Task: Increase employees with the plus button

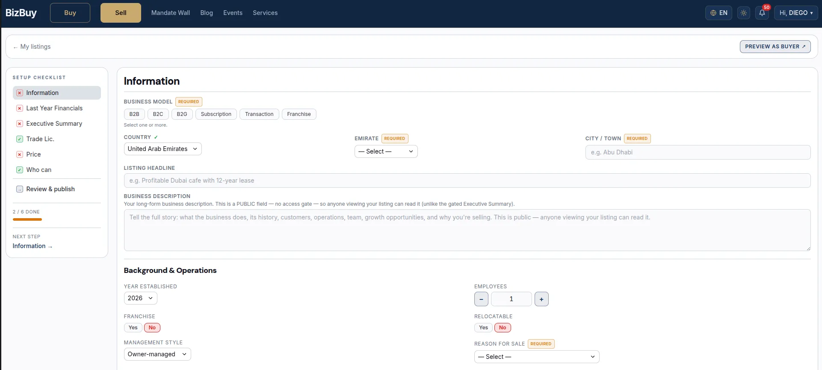Action: point(541,299)
